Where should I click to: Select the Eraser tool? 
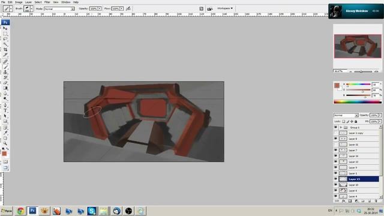click(x=5, y=83)
